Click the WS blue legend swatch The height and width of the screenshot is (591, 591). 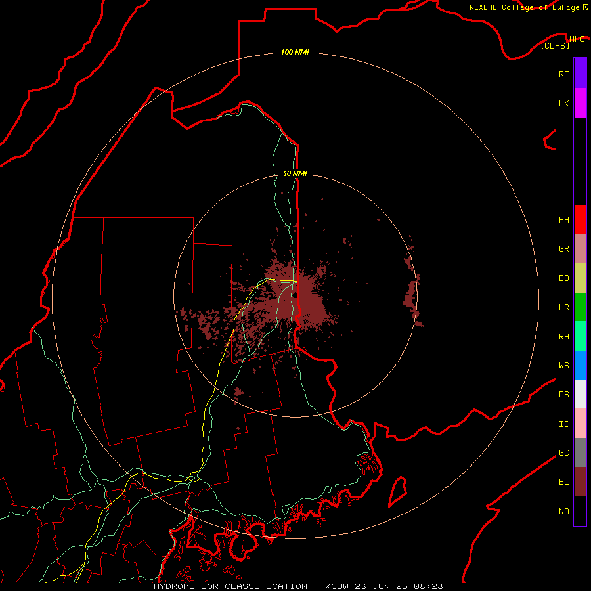click(x=580, y=365)
